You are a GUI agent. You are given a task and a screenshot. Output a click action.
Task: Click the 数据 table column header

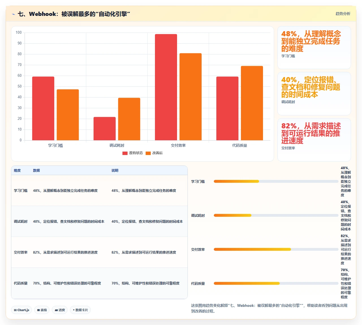point(36,171)
